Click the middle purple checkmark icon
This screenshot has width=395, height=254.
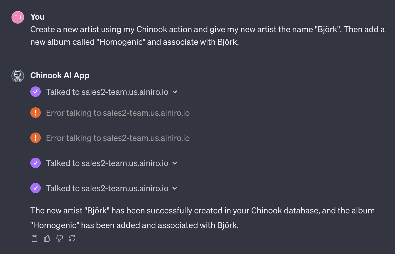coord(36,163)
